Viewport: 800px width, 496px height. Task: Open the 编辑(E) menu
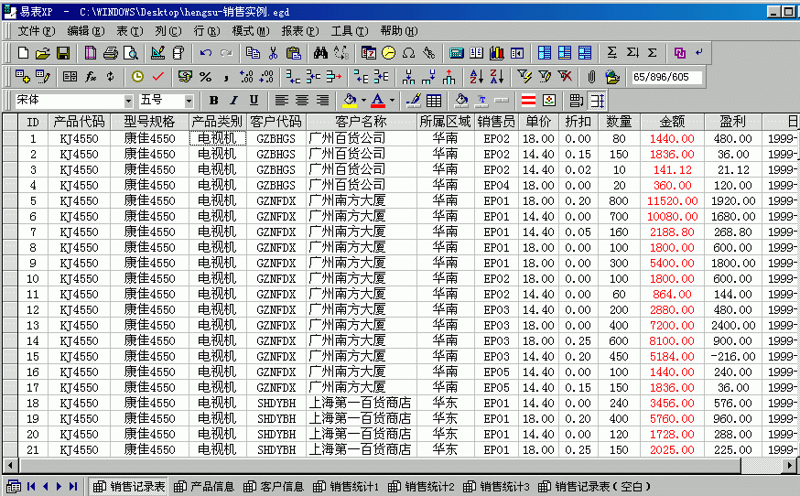point(86,31)
